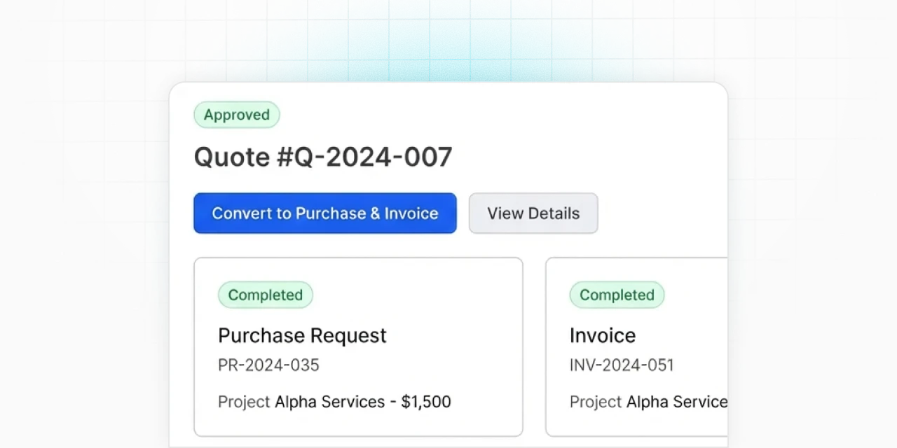Click Completed badge on Purchase Request card
Viewport: 897px width, 448px height.
pyautogui.click(x=266, y=295)
